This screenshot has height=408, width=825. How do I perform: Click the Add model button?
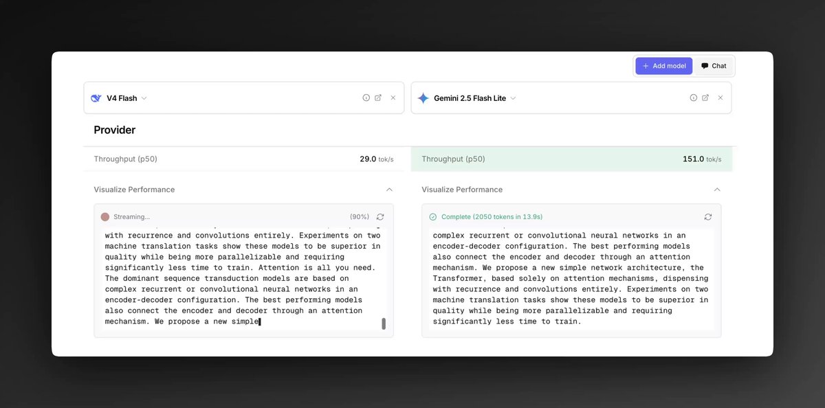(x=663, y=66)
